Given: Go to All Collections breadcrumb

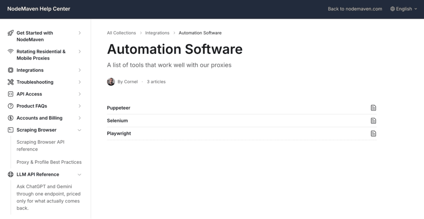Looking at the screenshot, I should pos(121,33).
